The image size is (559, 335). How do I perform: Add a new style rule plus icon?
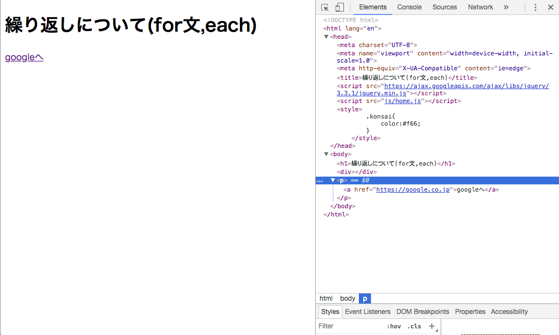432,326
